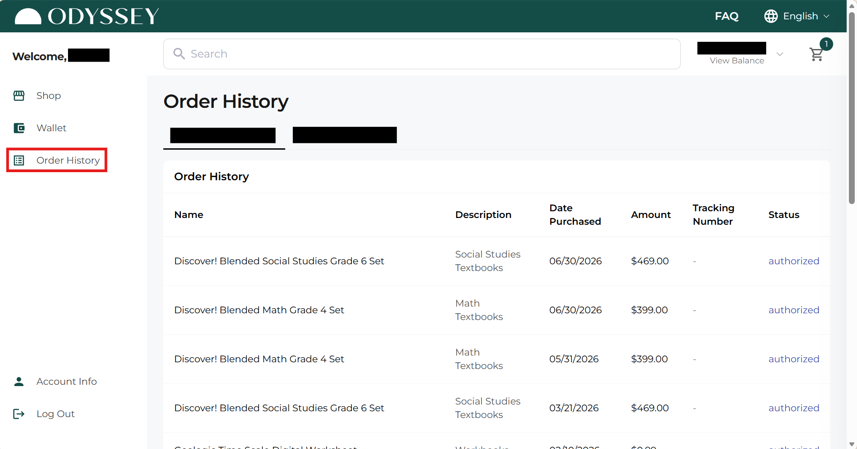Click the Odyssey logo

click(x=87, y=16)
